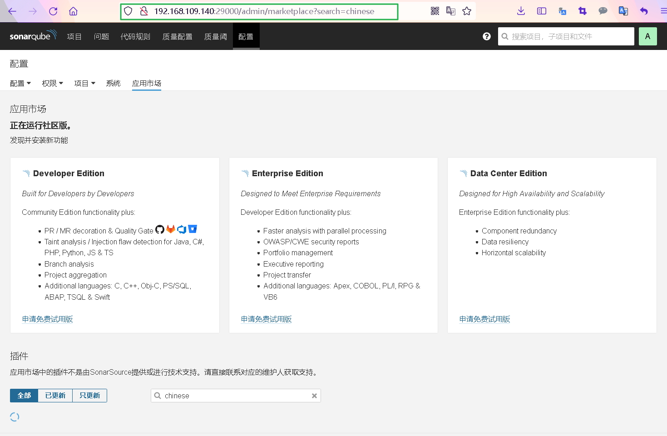Open 质量配置 in the top navigation
Viewport: 667px width, 436px height.
click(177, 37)
